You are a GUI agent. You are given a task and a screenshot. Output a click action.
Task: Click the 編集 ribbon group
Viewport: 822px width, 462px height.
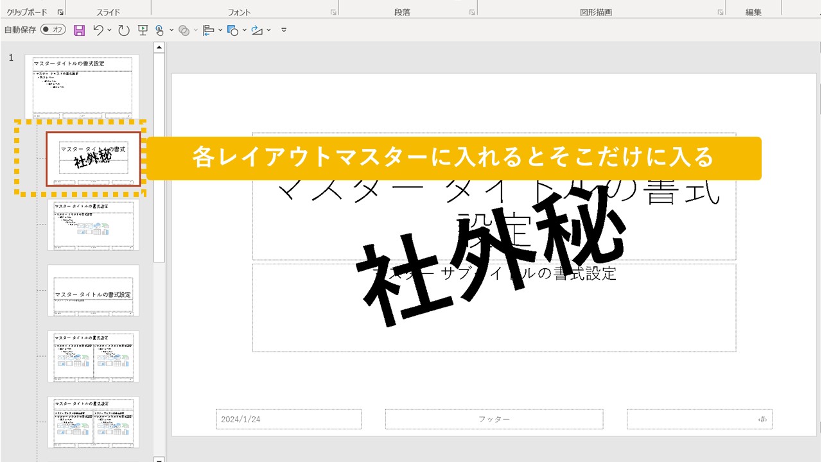[x=753, y=10]
